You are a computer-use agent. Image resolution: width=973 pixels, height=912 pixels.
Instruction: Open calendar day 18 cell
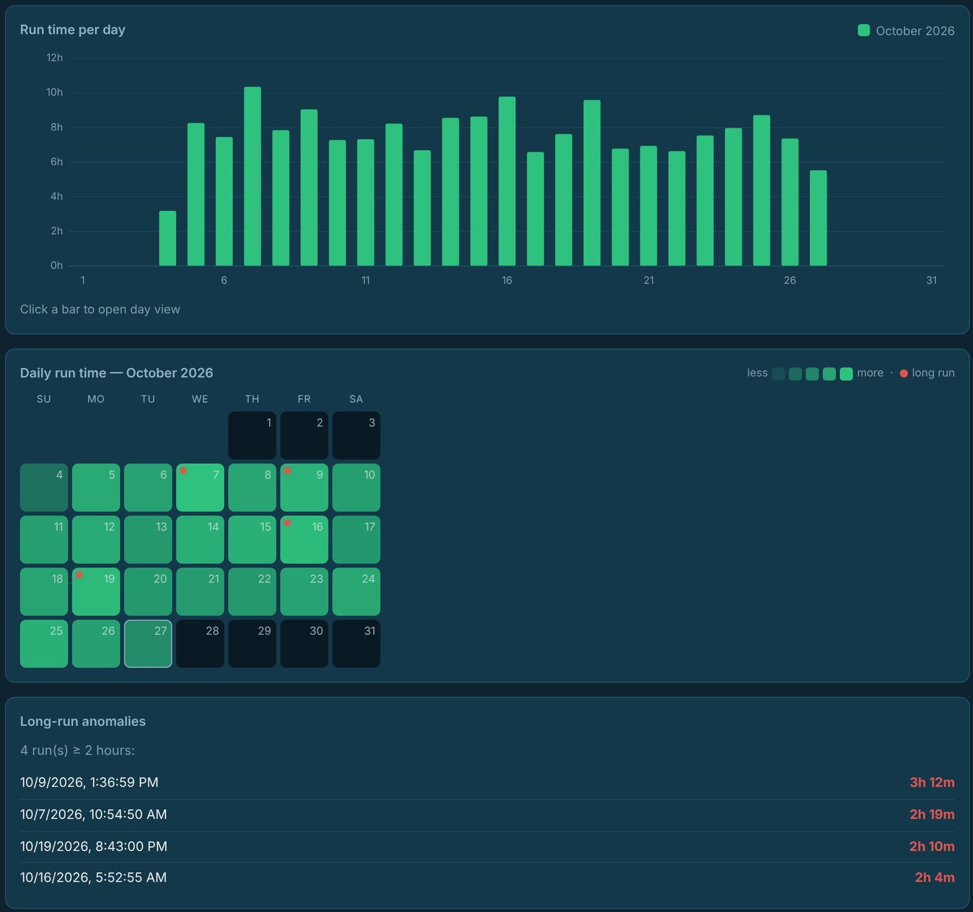44,592
